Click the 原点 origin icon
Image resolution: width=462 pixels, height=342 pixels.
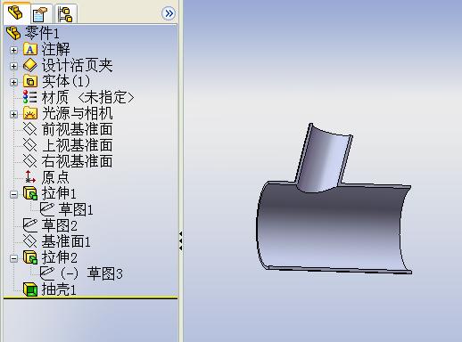(30, 177)
